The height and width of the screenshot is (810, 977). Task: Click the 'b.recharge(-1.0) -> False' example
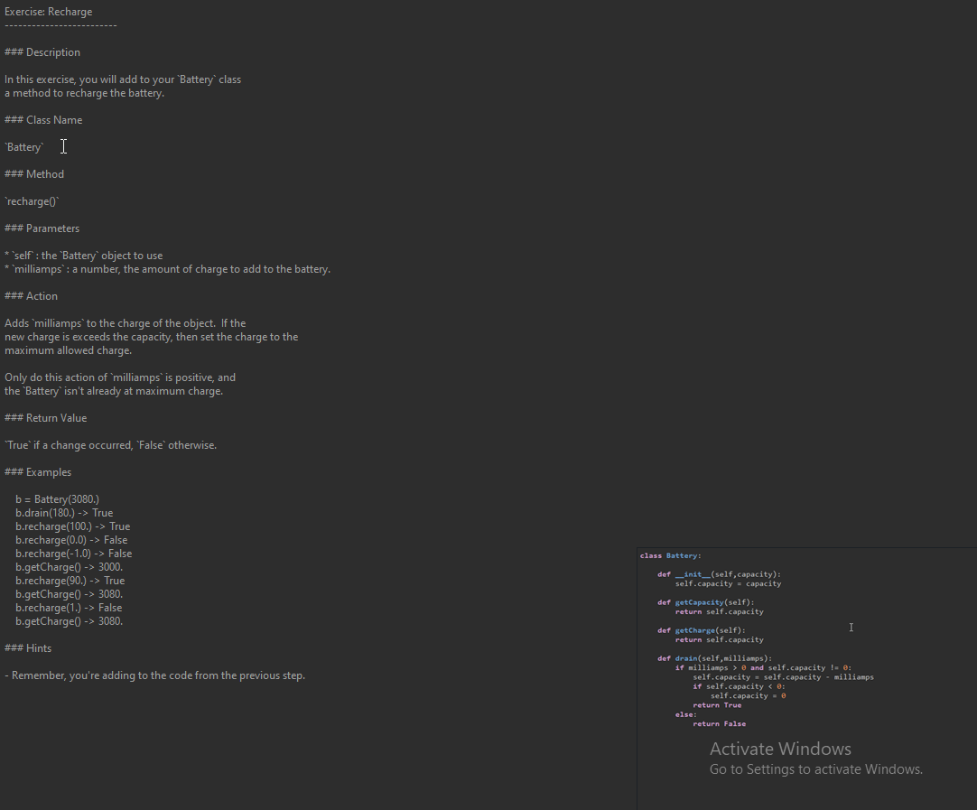pyautogui.click(x=73, y=553)
